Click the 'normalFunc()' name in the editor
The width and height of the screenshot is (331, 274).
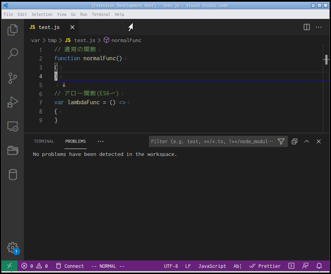[103, 58]
